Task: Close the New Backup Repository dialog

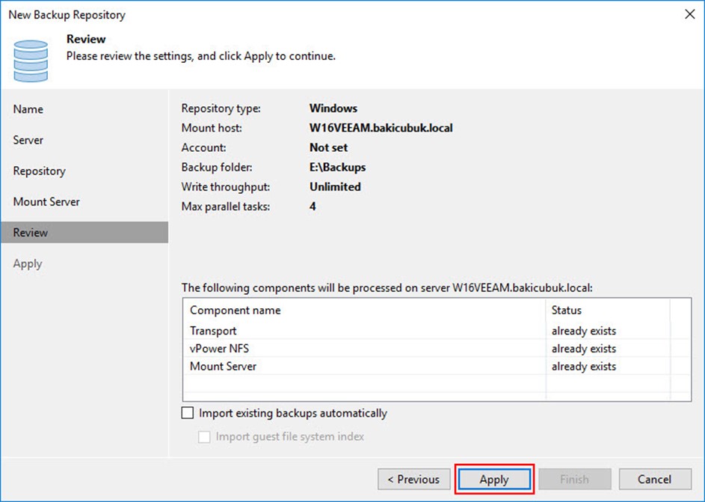Action: (687, 14)
